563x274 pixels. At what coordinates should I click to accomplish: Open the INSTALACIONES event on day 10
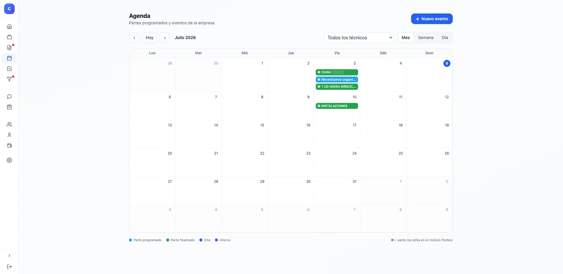pos(337,106)
